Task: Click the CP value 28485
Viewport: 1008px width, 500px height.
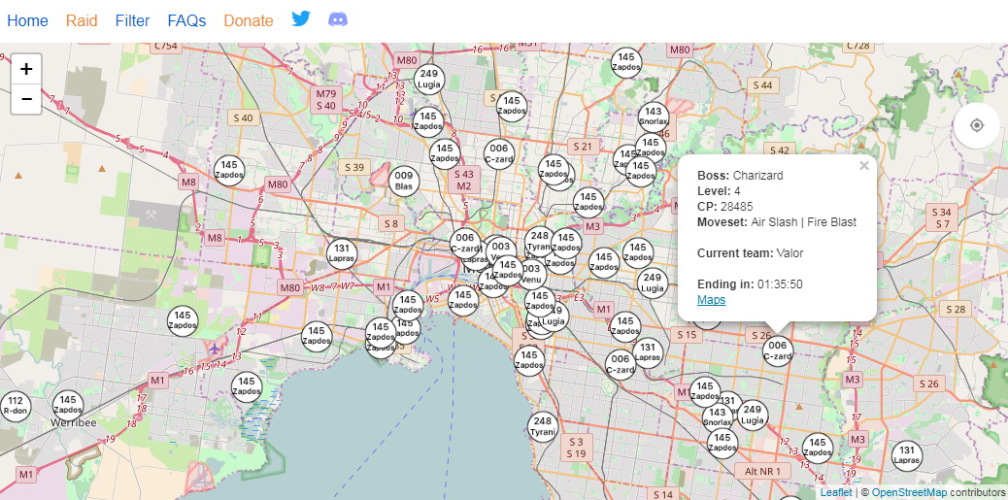Action: click(737, 206)
